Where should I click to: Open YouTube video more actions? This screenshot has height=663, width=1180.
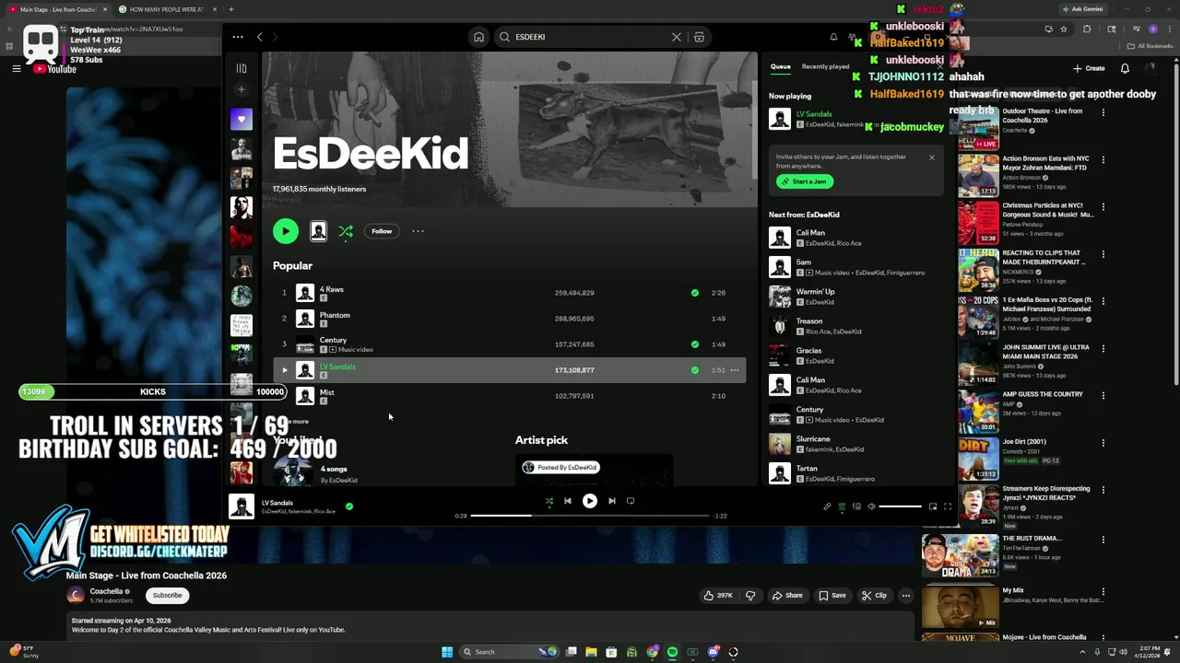906,596
